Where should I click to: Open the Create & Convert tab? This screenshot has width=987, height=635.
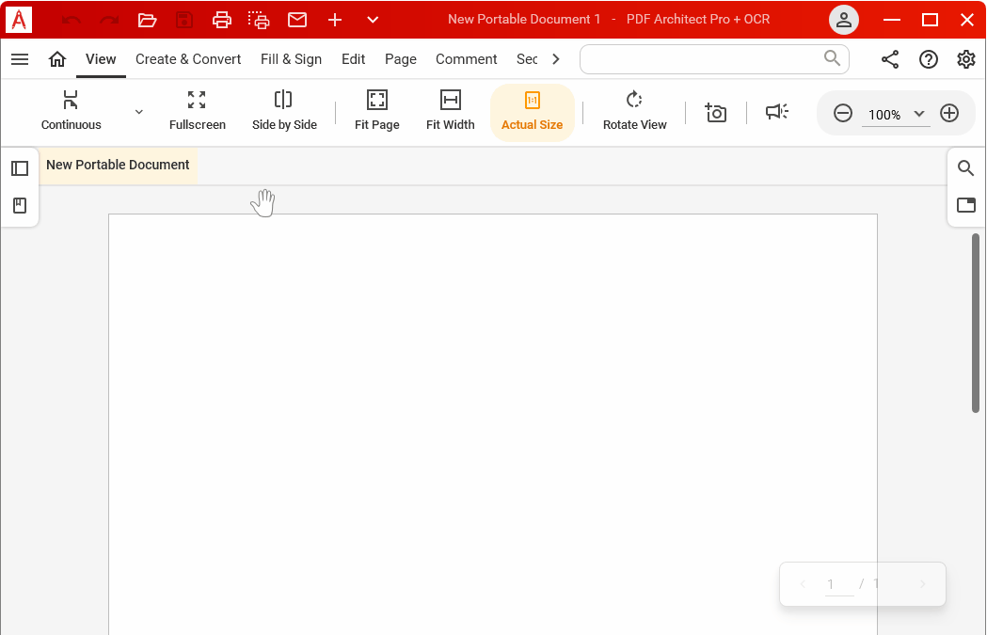tap(188, 59)
